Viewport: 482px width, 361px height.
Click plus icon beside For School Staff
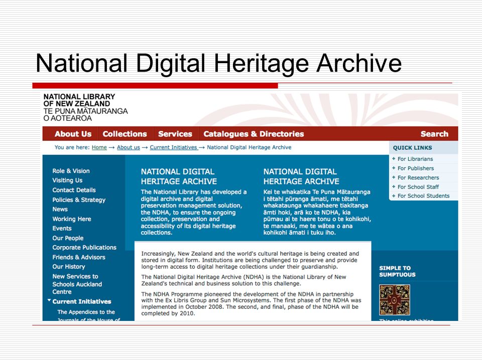pos(394,187)
